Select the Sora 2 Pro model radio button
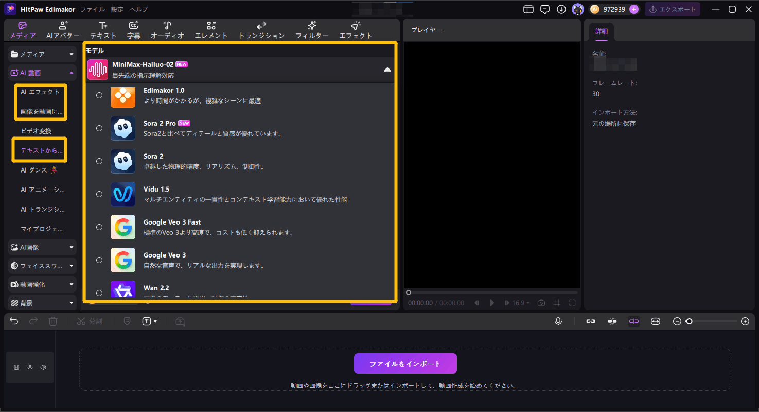 point(99,128)
